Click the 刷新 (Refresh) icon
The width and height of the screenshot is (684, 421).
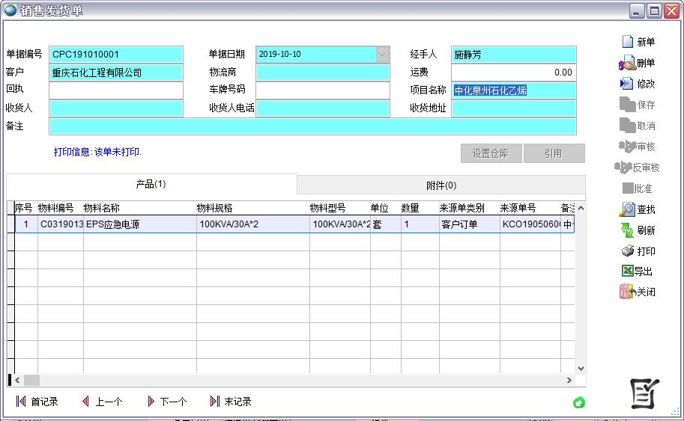tap(627, 230)
